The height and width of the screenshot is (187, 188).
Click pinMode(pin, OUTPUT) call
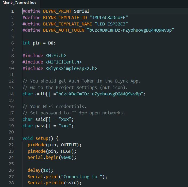(x=55, y=145)
